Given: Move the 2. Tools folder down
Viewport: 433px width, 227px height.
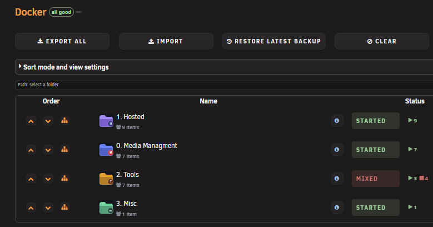Looking at the screenshot, I should point(48,179).
